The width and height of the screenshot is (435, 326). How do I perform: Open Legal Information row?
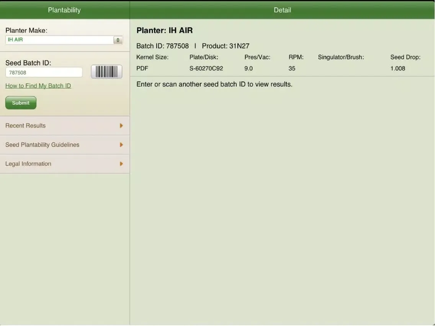point(65,164)
